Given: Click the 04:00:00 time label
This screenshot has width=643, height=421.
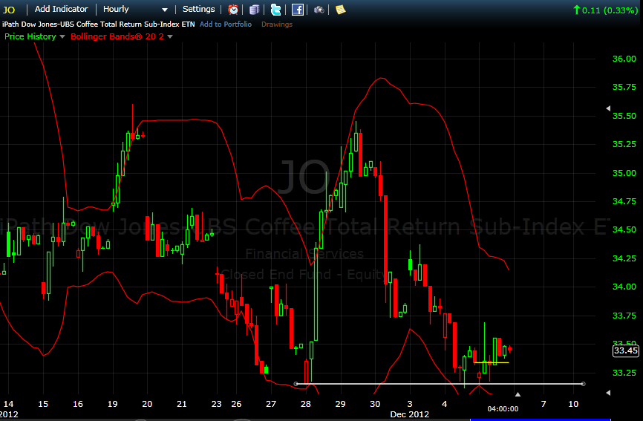Looking at the screenshot, I should coord(503,408).
